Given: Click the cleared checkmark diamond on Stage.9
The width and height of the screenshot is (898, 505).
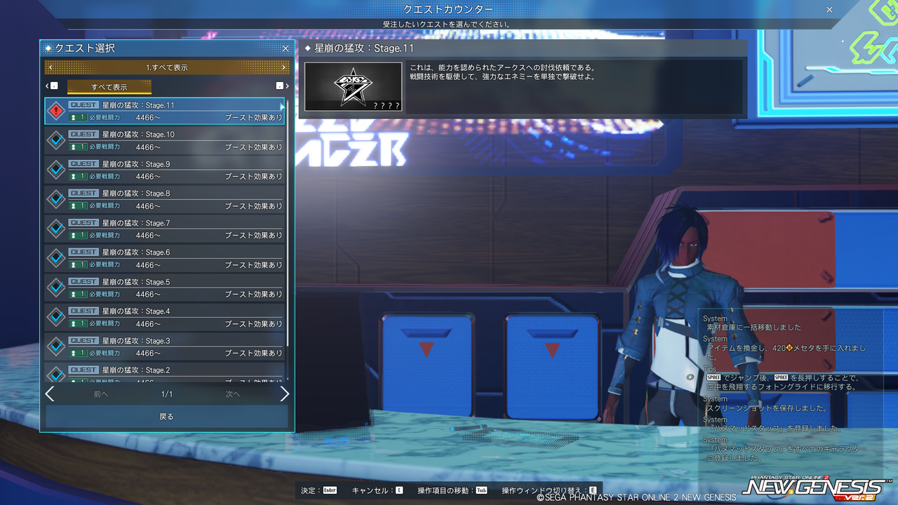Looking at the screenshot, I should click(x=56, y=170).
